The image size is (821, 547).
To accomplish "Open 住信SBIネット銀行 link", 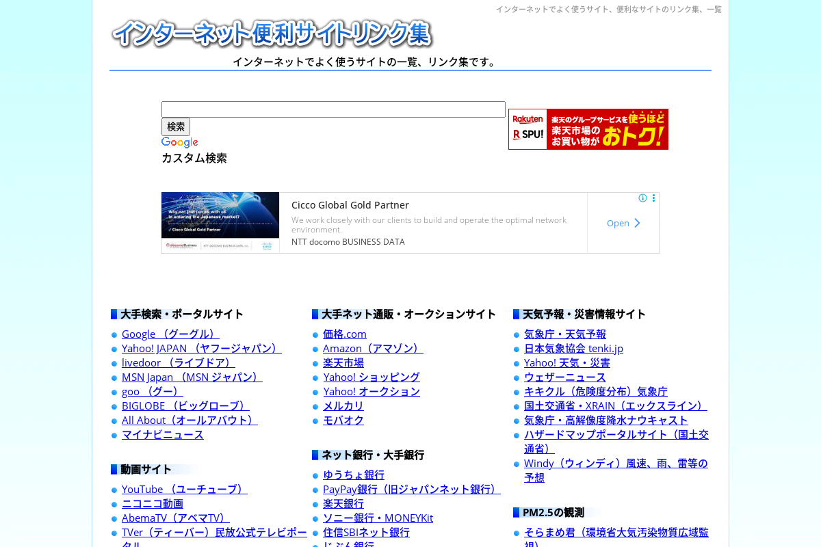I will [366, 533].
